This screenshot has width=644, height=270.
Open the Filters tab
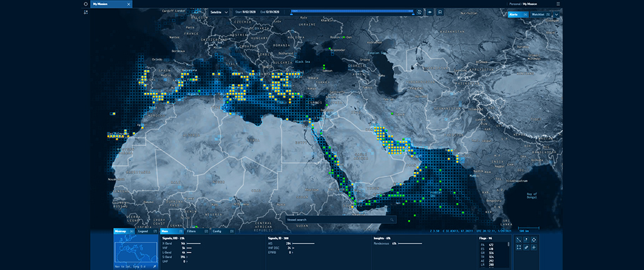pos(191,231)
